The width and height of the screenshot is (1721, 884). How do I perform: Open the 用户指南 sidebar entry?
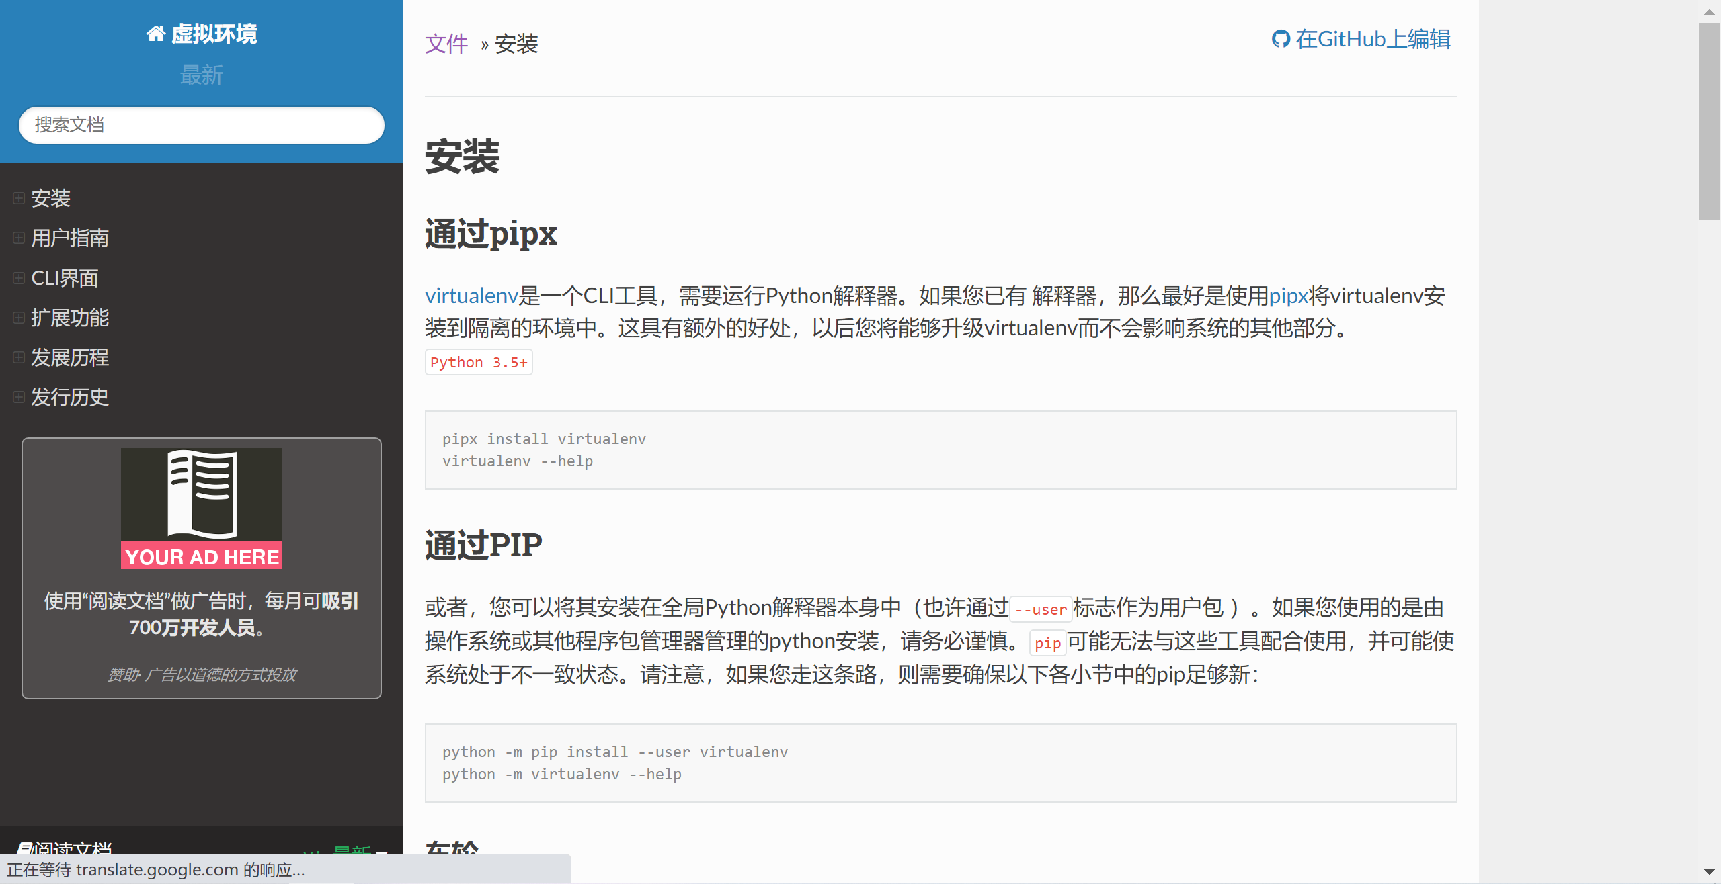pos(70,238)
